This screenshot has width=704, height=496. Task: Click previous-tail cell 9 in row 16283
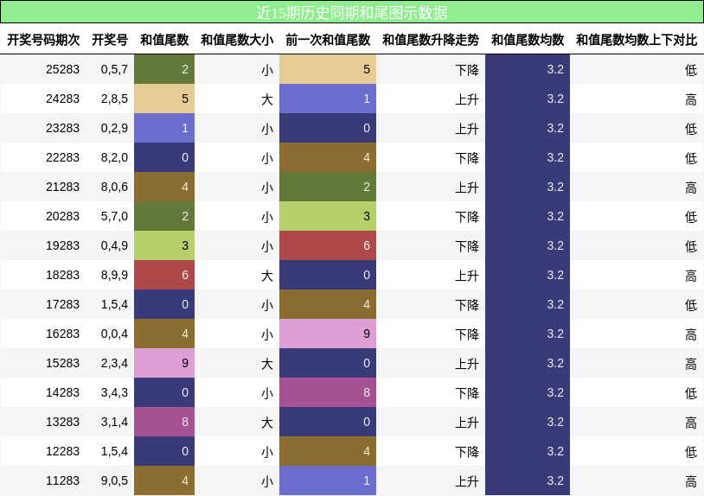tap(328, 334)
